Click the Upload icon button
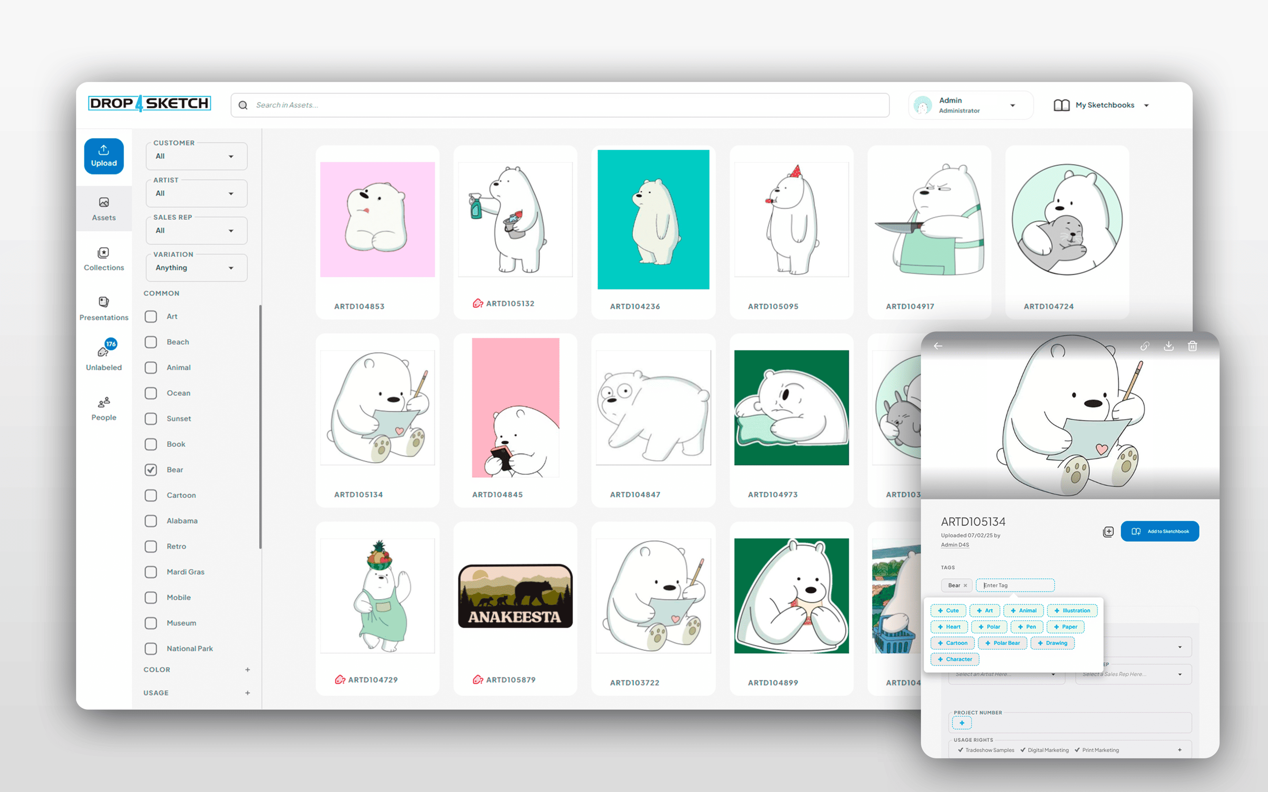The height and width of the screenshot is (792, 1268). [x=104, y=156]
